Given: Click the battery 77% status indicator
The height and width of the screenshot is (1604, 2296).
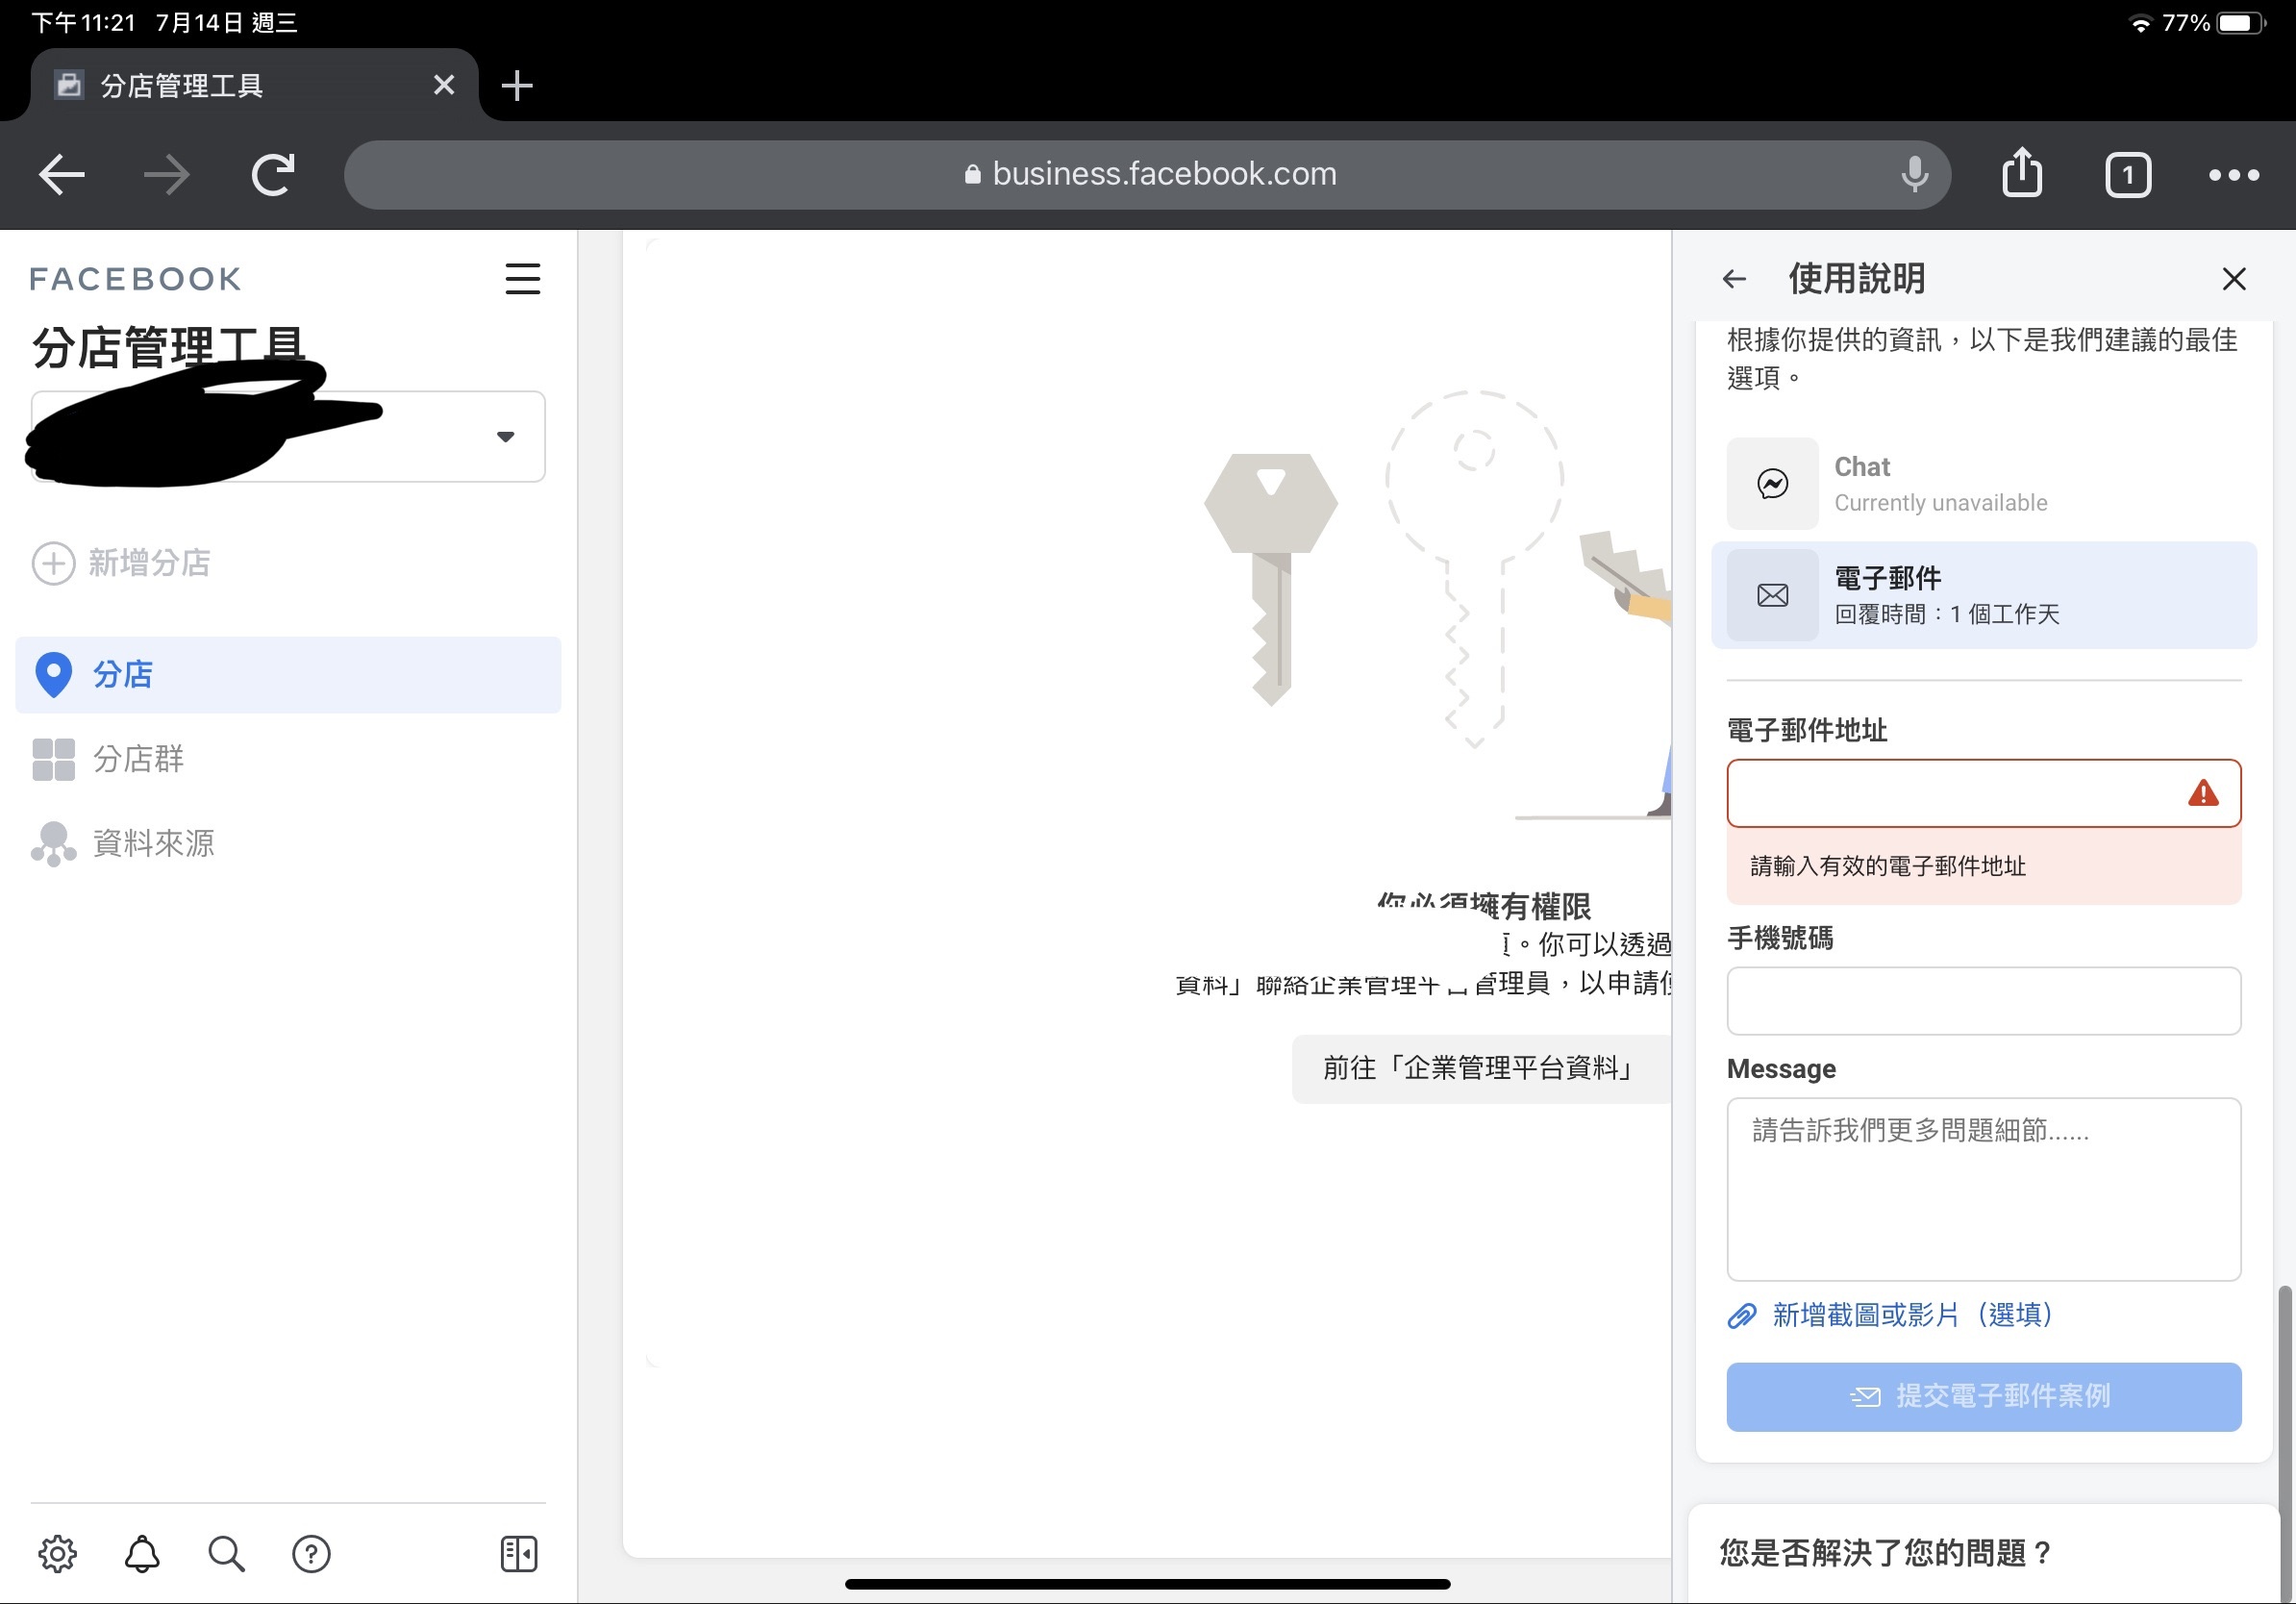Looking at the screenshot, I should click(x=2212, y=22).
